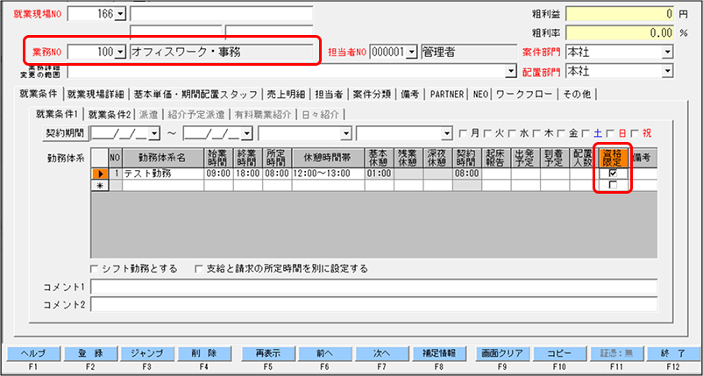This screenshot has width=703, height=376.
Task: Open the 担当者 tab
Action: [x=329, y=94]
